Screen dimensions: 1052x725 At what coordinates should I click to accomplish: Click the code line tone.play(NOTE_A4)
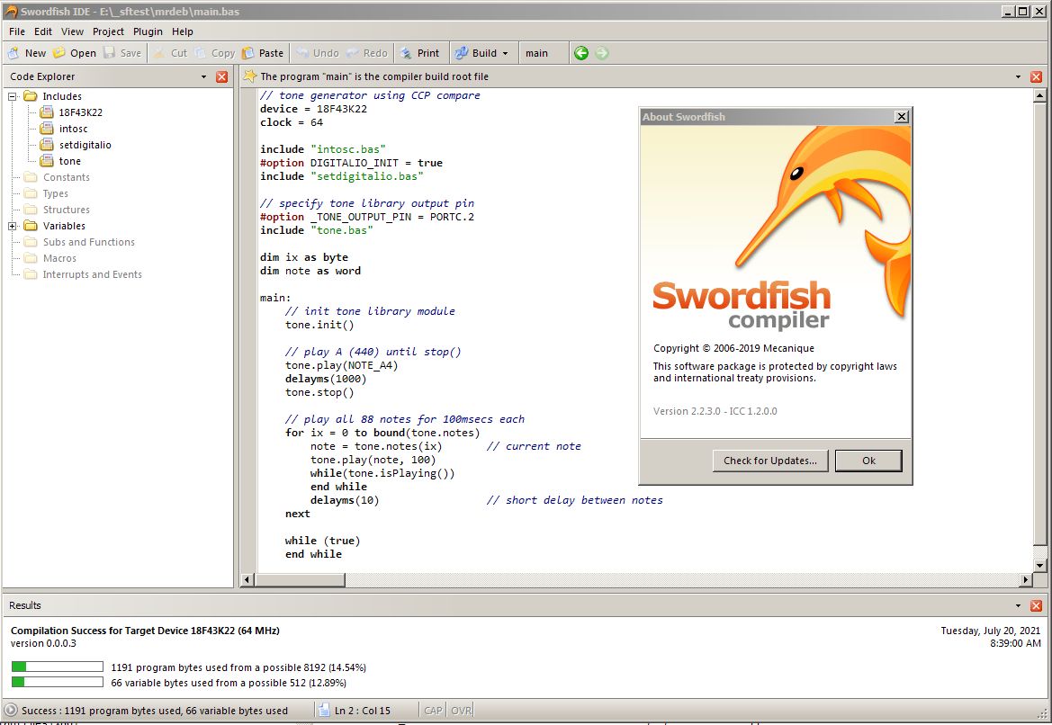click(341, 365)
